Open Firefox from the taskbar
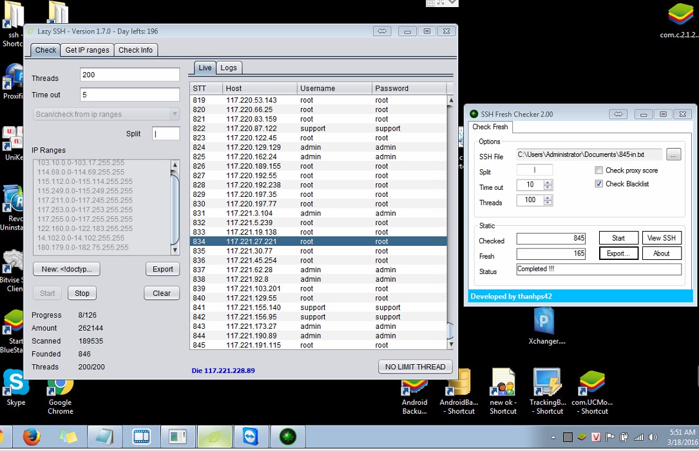 (x=32, y=437)
